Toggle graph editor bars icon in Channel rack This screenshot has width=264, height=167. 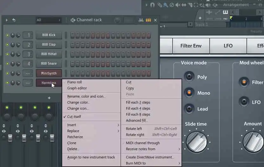(141, 20)
